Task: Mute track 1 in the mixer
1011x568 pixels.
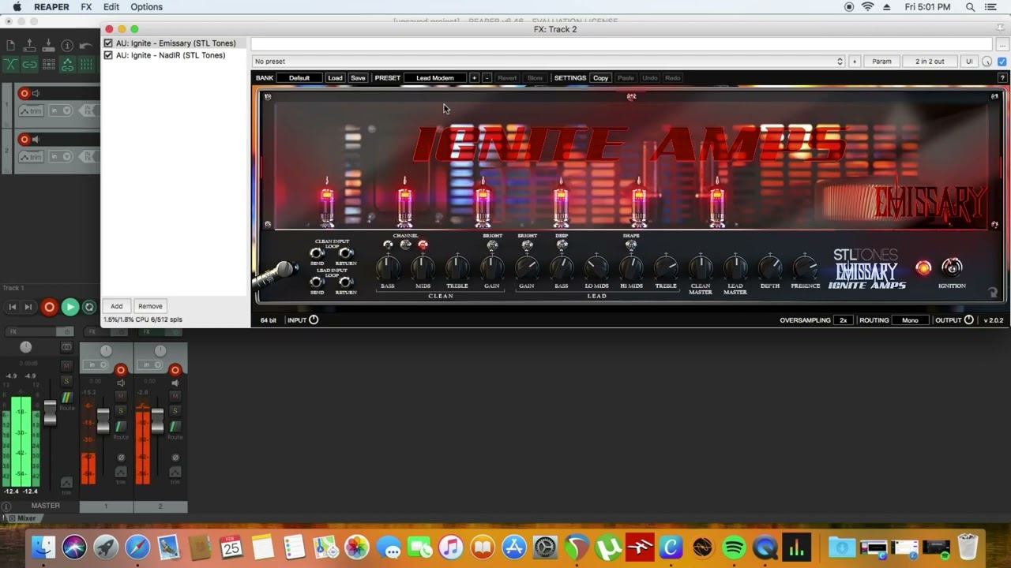Action: [x=121, y=396]
